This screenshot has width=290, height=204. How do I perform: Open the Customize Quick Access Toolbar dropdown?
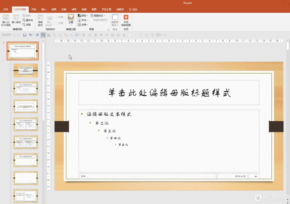[x=165, y=35]
